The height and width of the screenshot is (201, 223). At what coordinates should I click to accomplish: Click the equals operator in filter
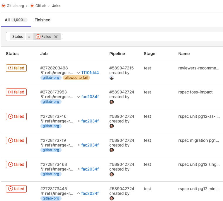coord(29,37)
